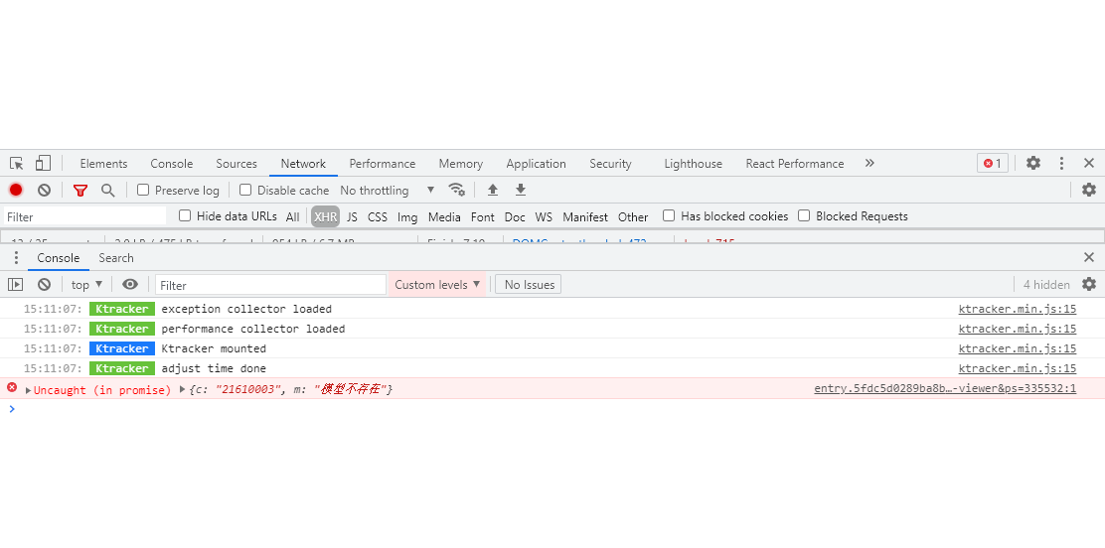The width and height of the screenshot is (1105, 548).
Task: Open the drawer three-dot menu beside Console
Action: [16, 258]
